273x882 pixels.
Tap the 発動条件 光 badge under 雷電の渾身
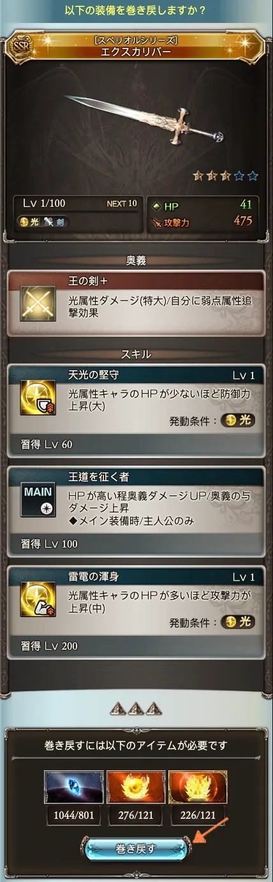(239, 622)
